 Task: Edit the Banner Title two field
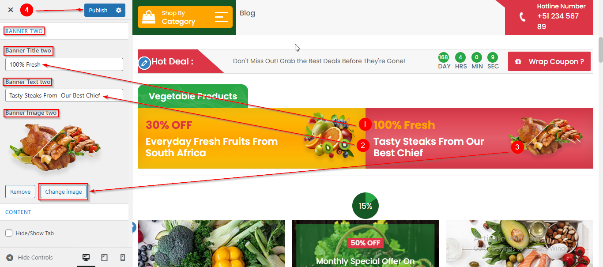(64, 64)
